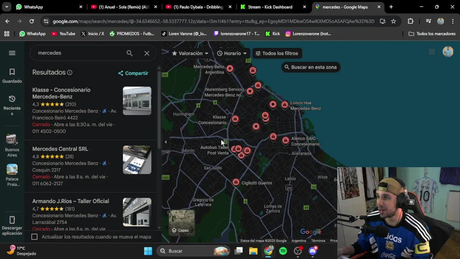This screenshot has width=460, height=259.
Task: Click the Términos link on map
Action: (x=318, y=241)
